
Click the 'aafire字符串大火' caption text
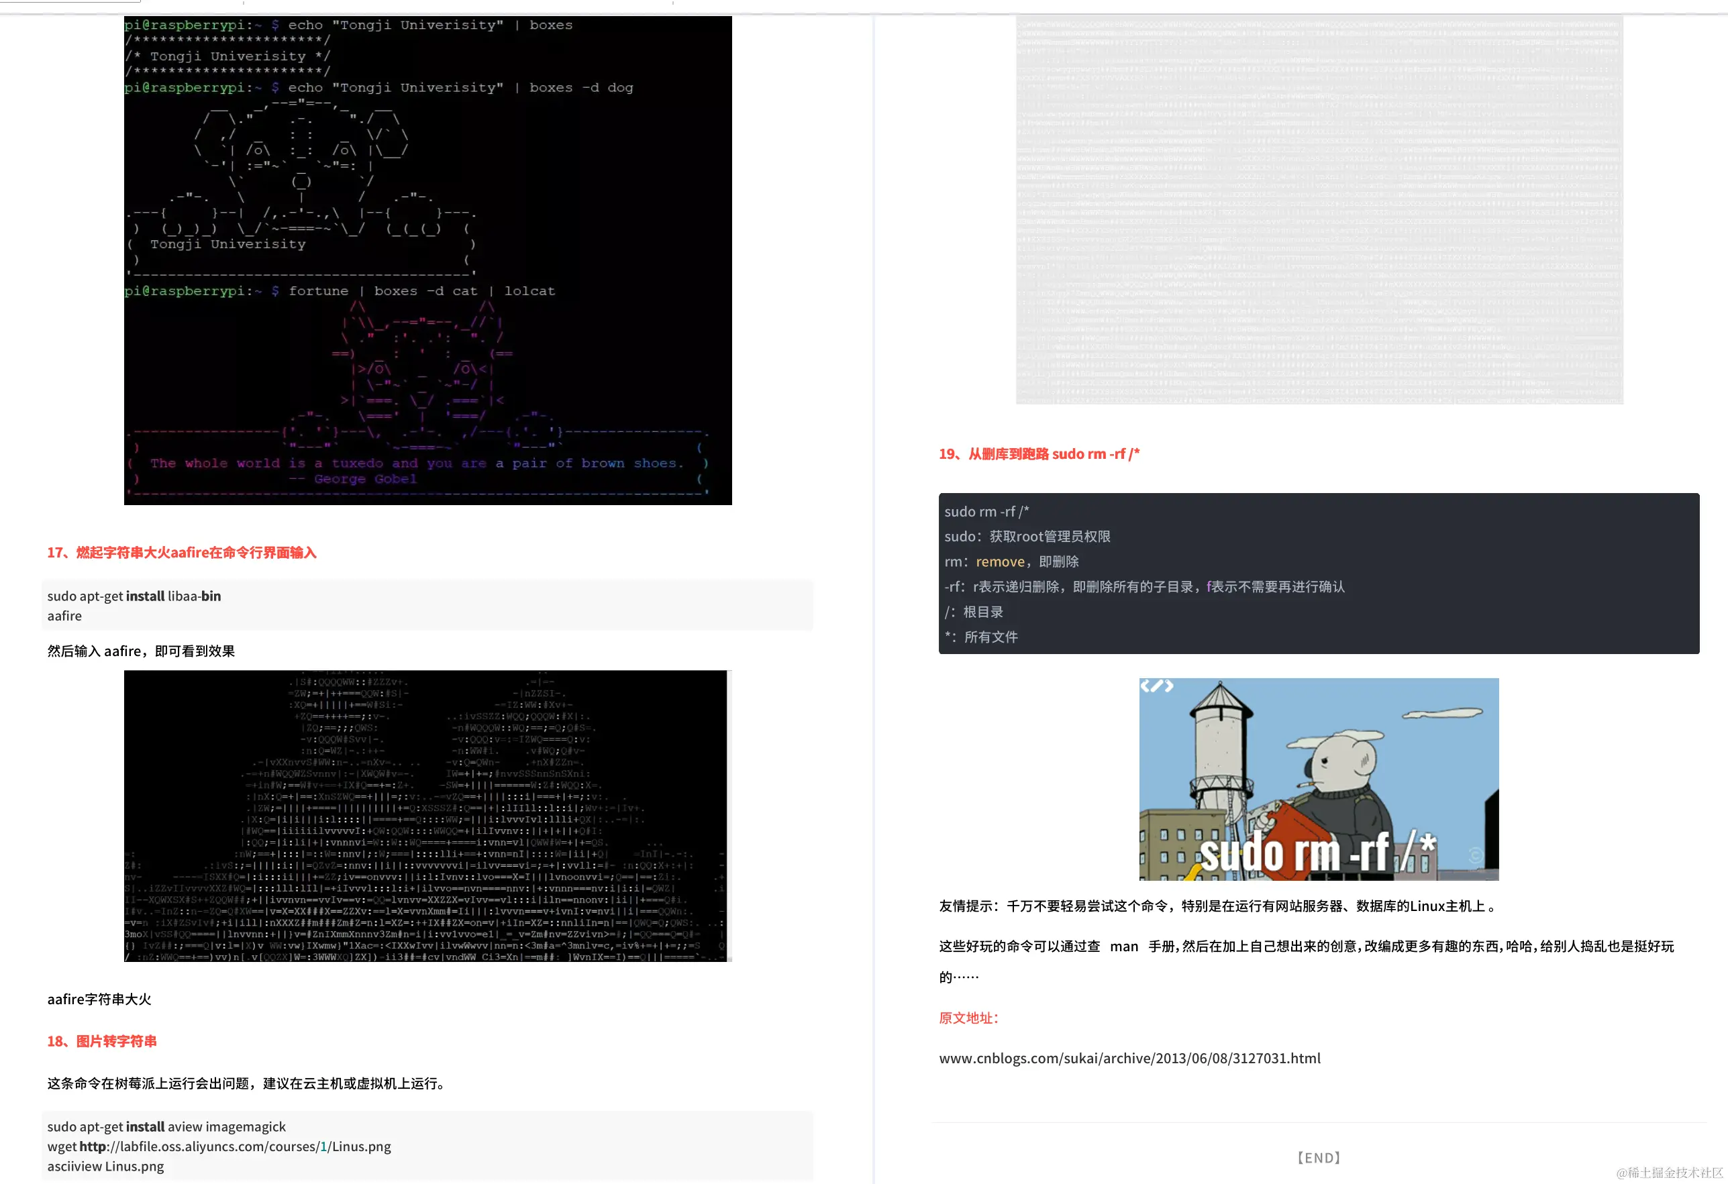pyautogui.click(x=99, y=999)
